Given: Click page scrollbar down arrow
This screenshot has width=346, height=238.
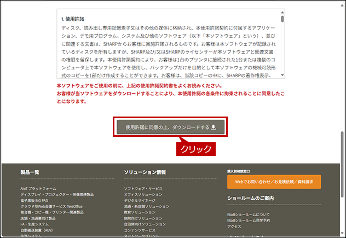Looking at the screenshot, I should tap(342, 234).
